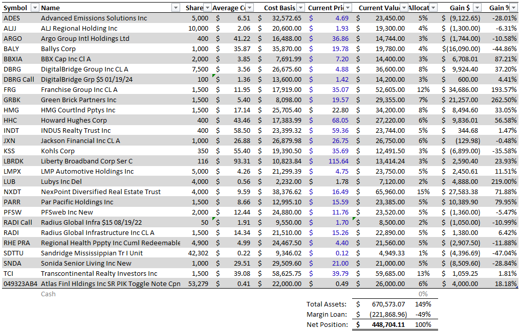Viewport: 521px width, 331px height.
Task: Click Liberty Broadband Corp Ser C name
Action: point(86,161)
